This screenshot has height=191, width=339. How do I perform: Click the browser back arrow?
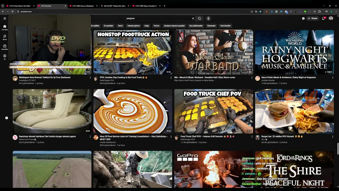[x=3, y=11]
